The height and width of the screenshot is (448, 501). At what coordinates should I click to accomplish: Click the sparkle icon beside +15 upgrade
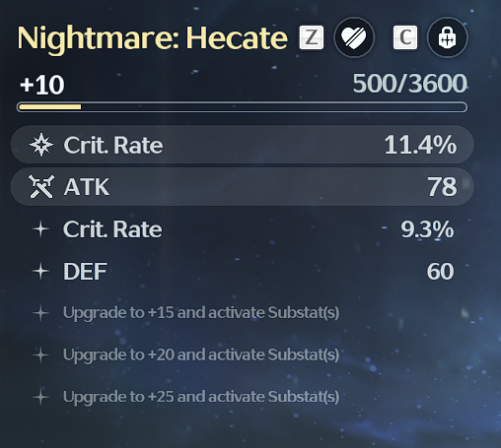pyautogui.click(x=40, y=313)
